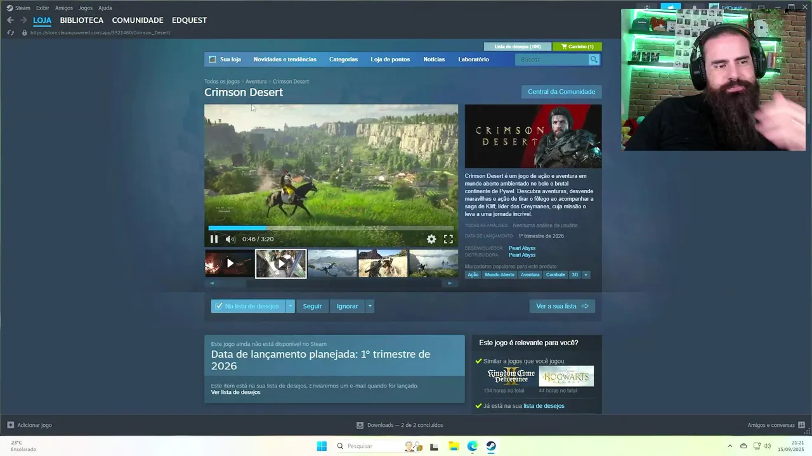
Task: Select the LOJA tab
Action: pyautogui.click(x=42, y=20)
